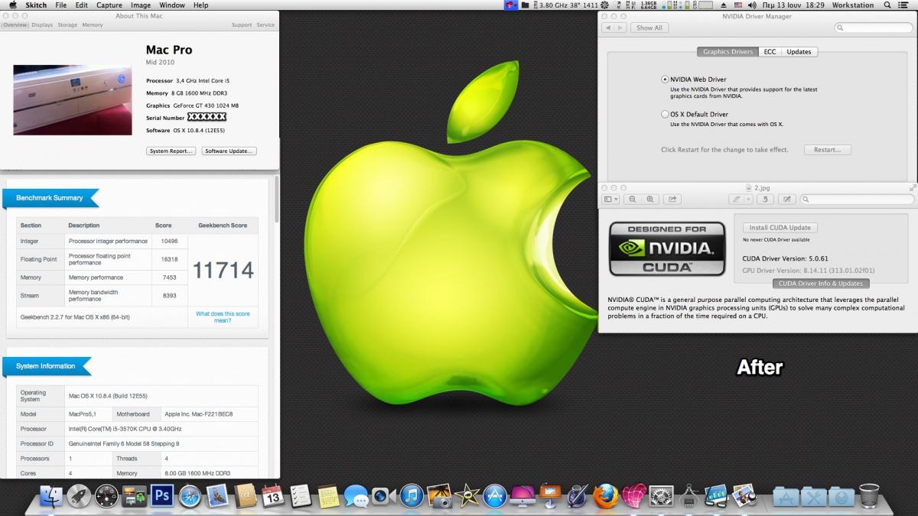Click the Workstation user name in menu bar

[853, 5]
